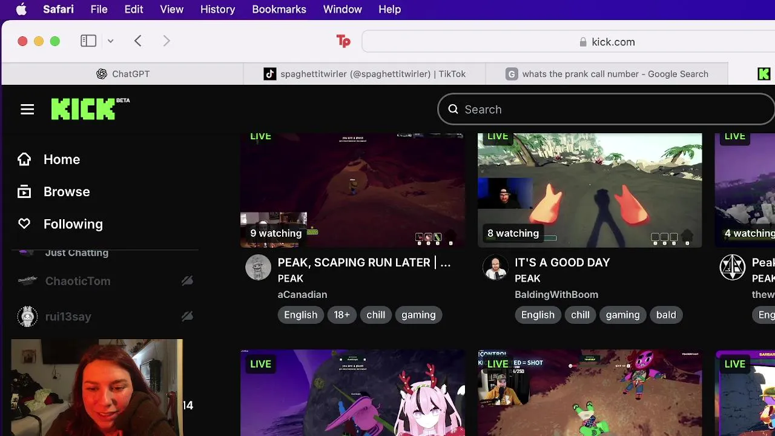Go back with the back arrow

(x=138, y=41)
